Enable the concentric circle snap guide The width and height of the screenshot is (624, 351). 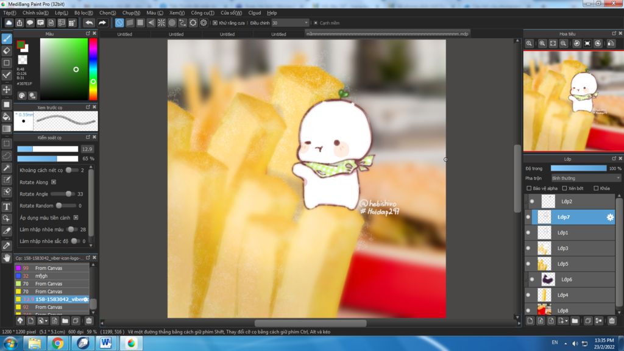point(172,23)
